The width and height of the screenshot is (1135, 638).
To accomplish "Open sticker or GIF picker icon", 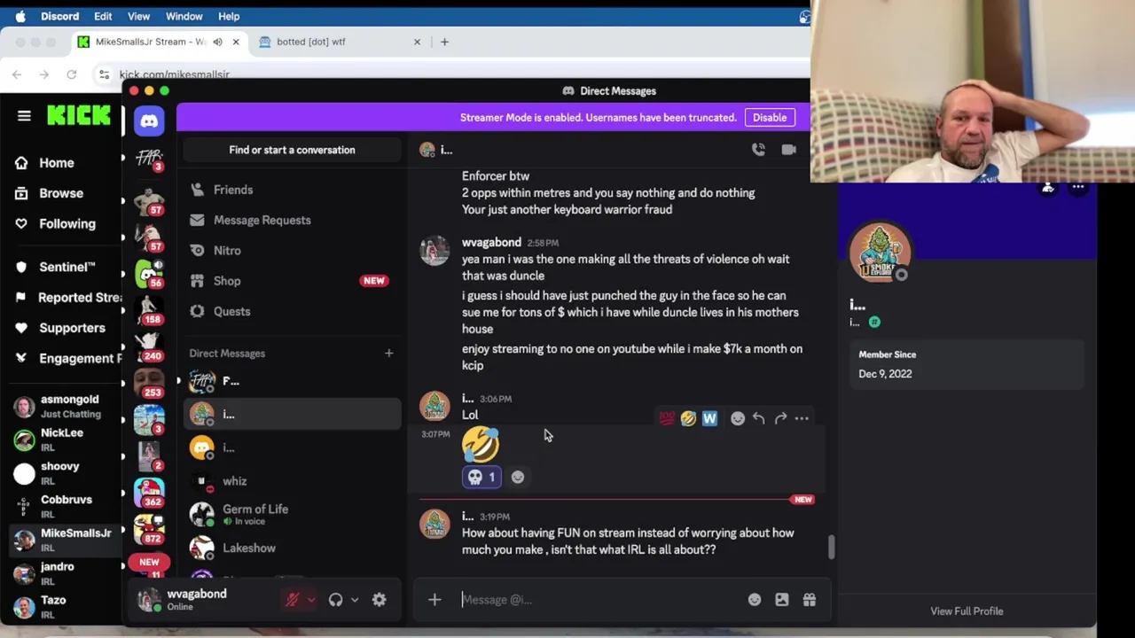I will coord(782,600).
